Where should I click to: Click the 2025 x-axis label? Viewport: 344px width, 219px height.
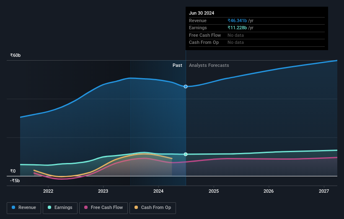coord(214,191)
